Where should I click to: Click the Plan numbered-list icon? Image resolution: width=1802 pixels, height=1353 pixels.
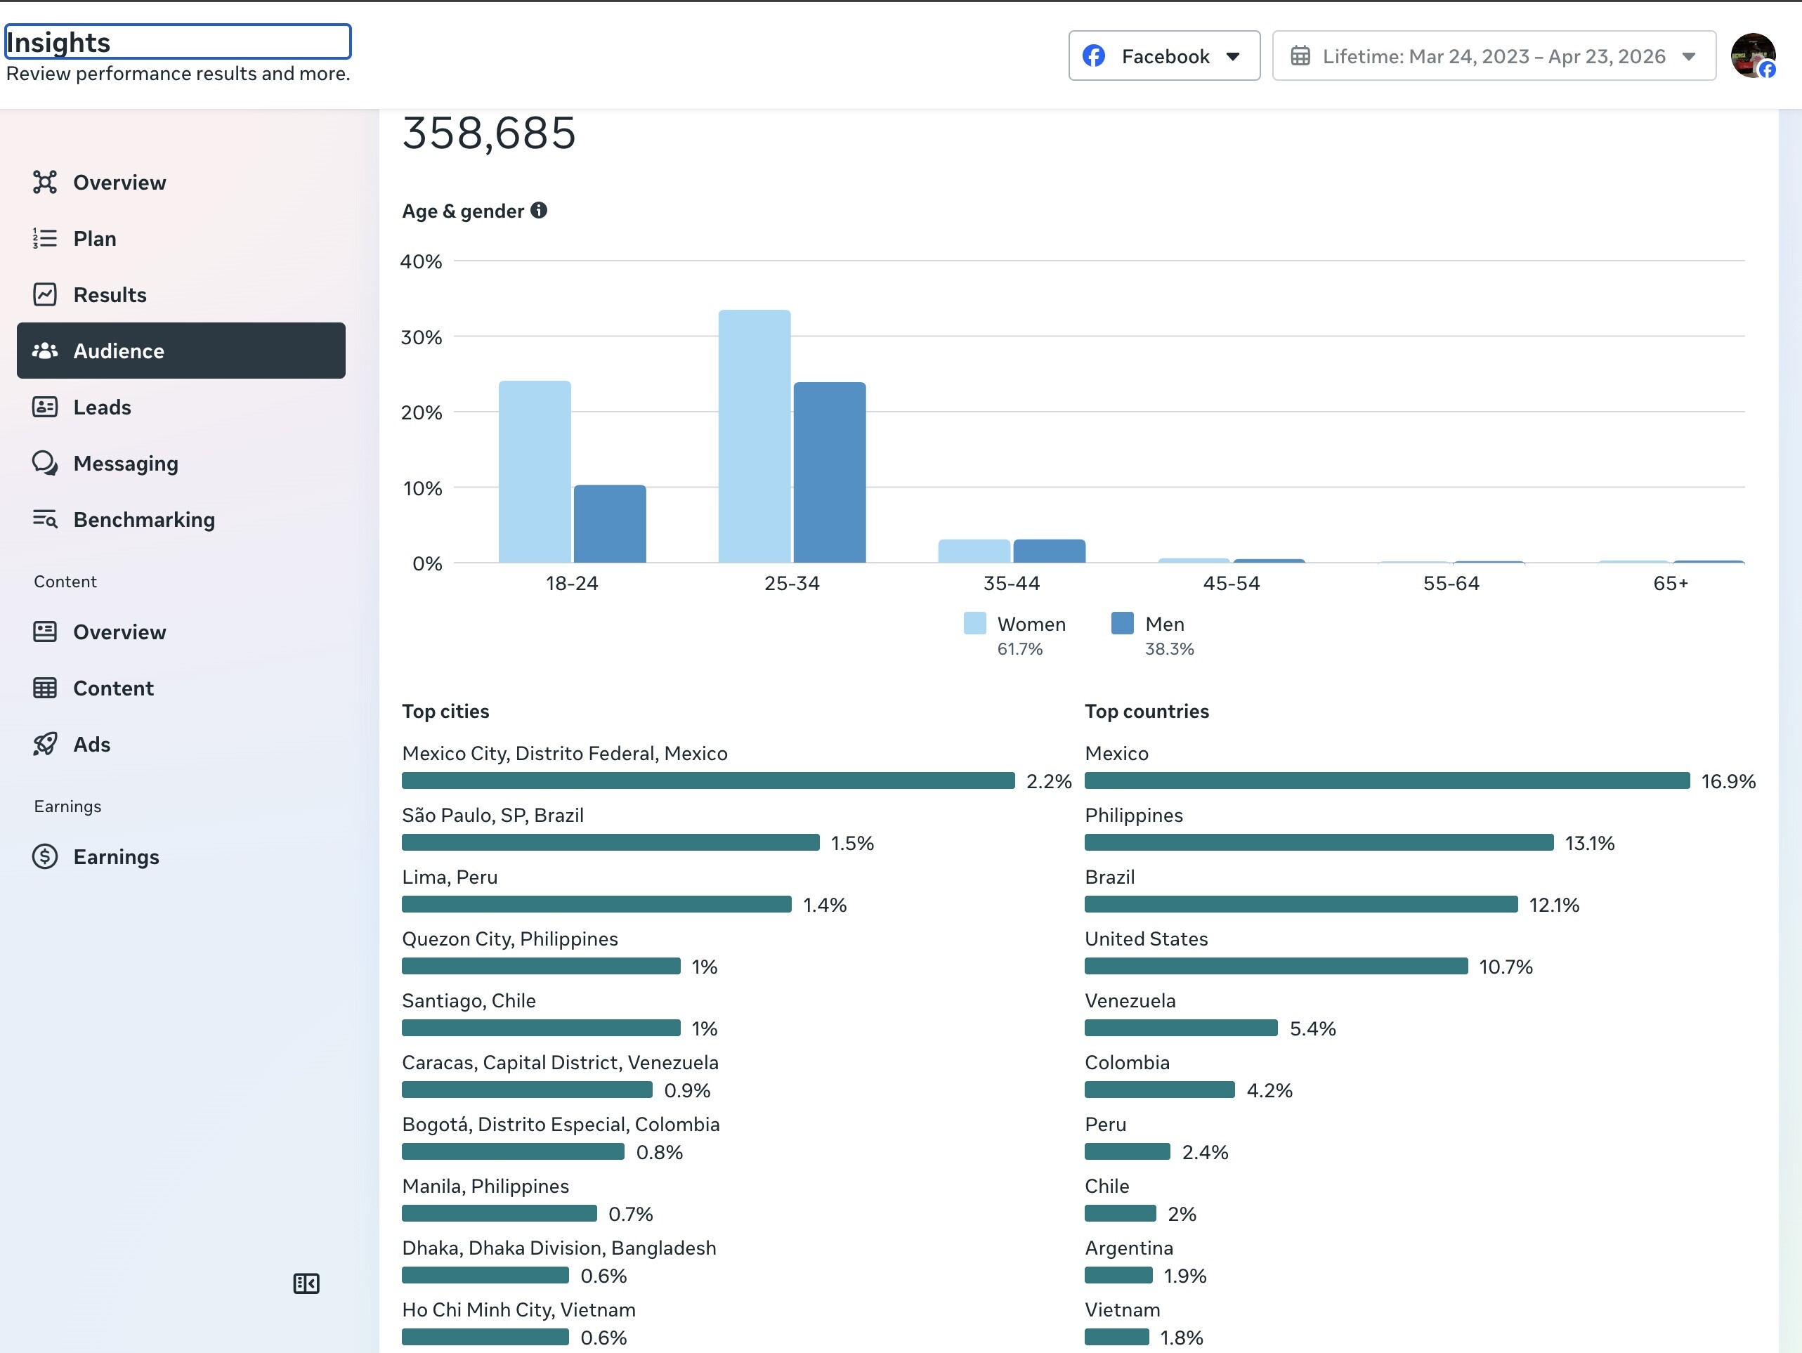tap(45, 239)
